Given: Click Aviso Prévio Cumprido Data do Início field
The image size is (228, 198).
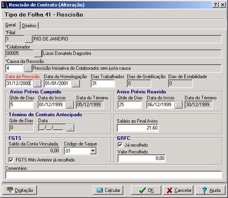Looking at the screenshot, I should coord(52,105).
